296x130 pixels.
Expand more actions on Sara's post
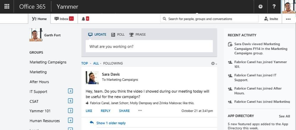point(140,110)
